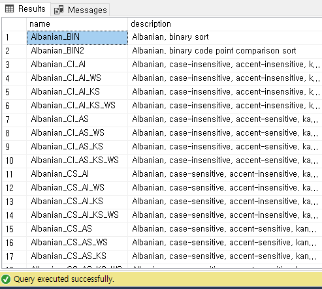Select the Albanian_CS_AI name cell
Screen dimensions: 322x289
[x=77, y=174]
